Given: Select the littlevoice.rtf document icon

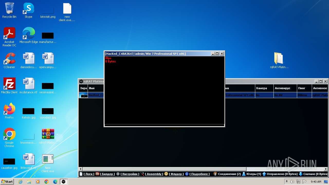Looking at the screenshot, I should [x=29, y=161].
